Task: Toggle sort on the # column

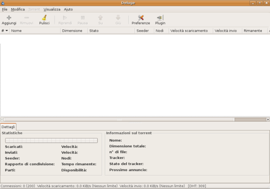Action: coord(5,31)
